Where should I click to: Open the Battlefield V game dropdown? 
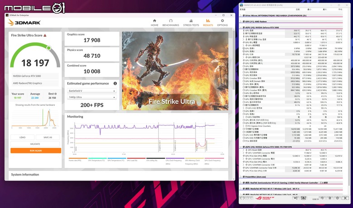tap(92, 91)
